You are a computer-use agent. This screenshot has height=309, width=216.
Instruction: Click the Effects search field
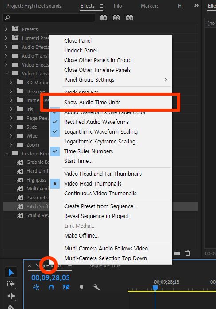pos(49,18)
